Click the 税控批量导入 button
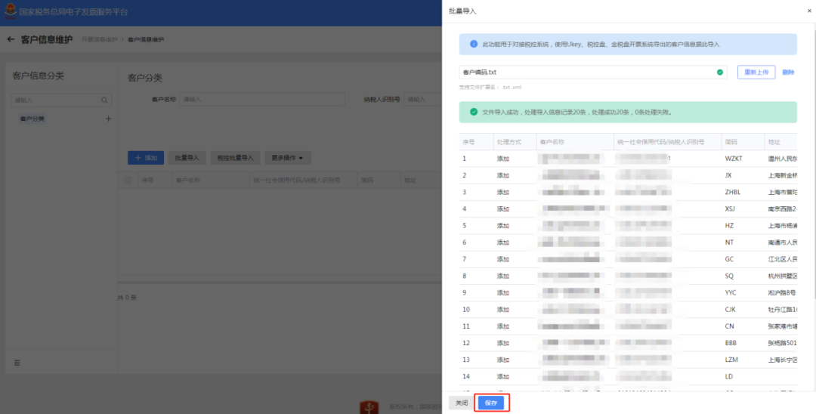Screen dimensions: 816x414 235,158
